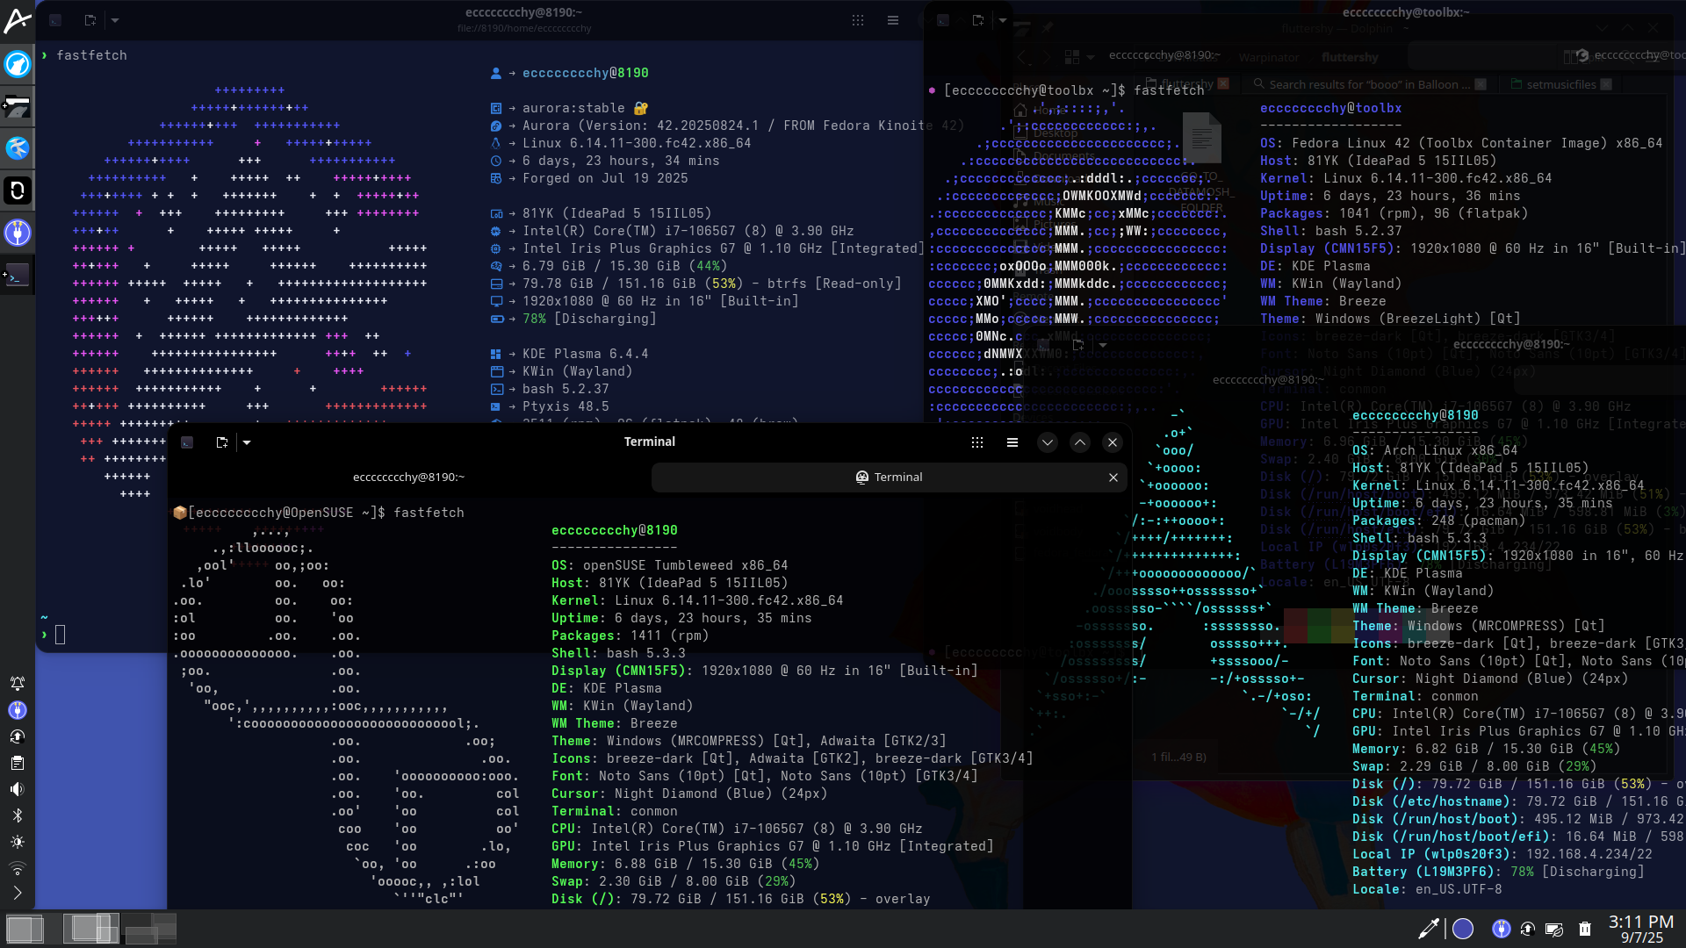
Task: Expand hidden tray icons with the arrow
Action: (18, 894)
